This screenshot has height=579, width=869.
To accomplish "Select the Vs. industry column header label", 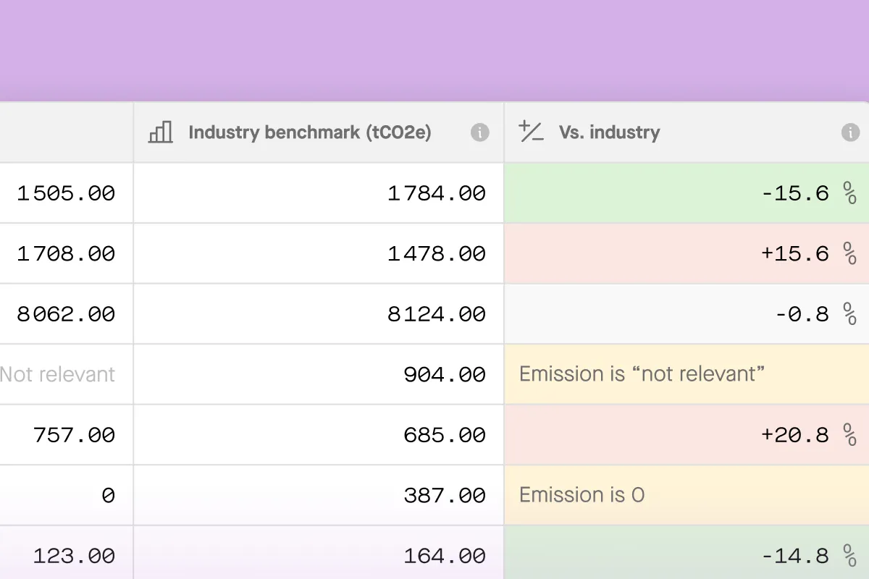I will click(609, 132).
